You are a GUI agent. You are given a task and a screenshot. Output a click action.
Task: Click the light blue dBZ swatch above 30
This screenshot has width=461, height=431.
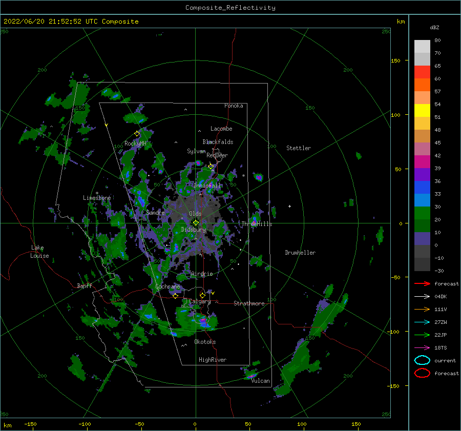tap(422, 200)
